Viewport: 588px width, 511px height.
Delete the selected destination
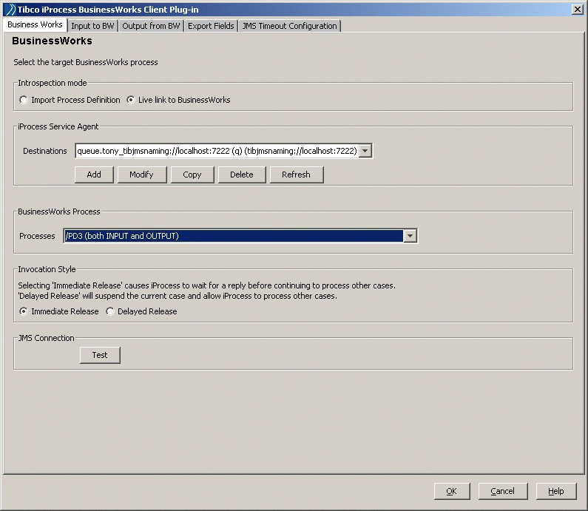click(x=242, y=175)
